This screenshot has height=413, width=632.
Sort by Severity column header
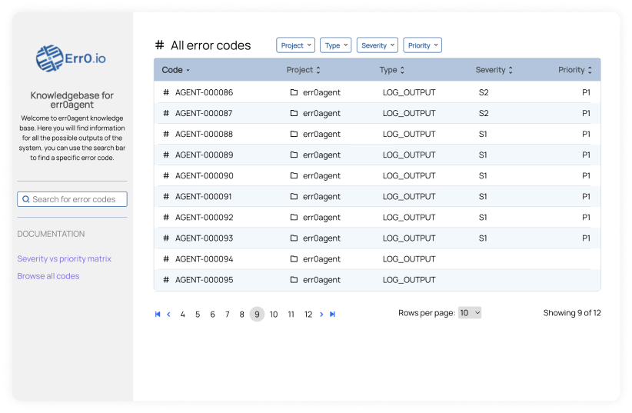coord(494,70)
